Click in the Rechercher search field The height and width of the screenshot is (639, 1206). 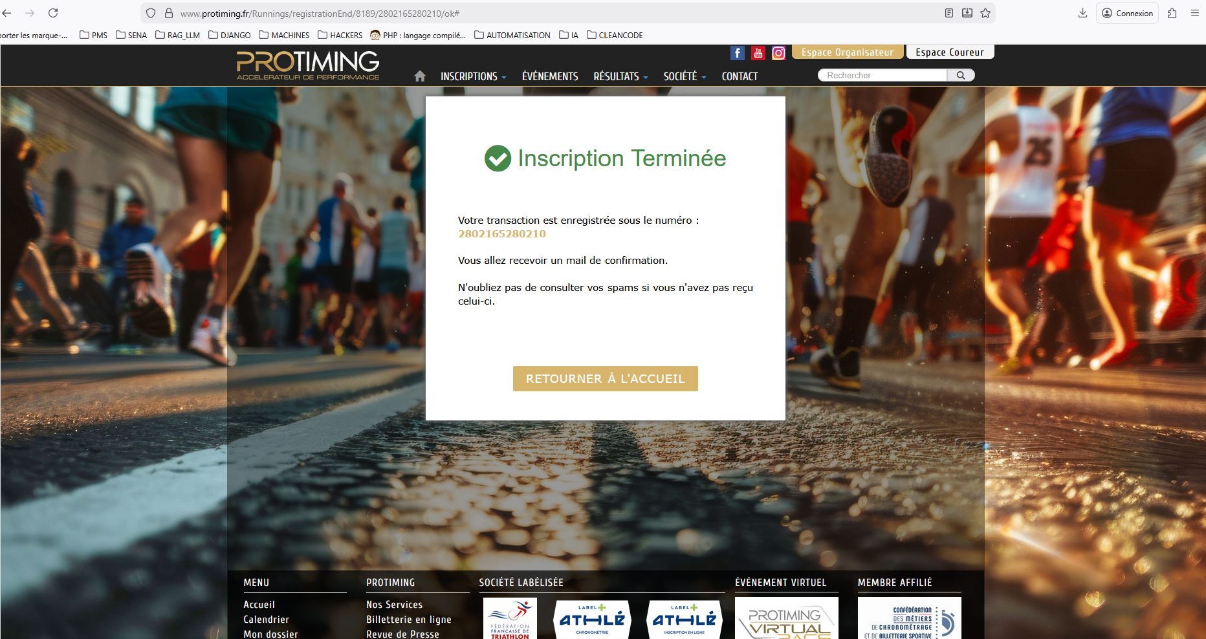[x=883, y=76]
